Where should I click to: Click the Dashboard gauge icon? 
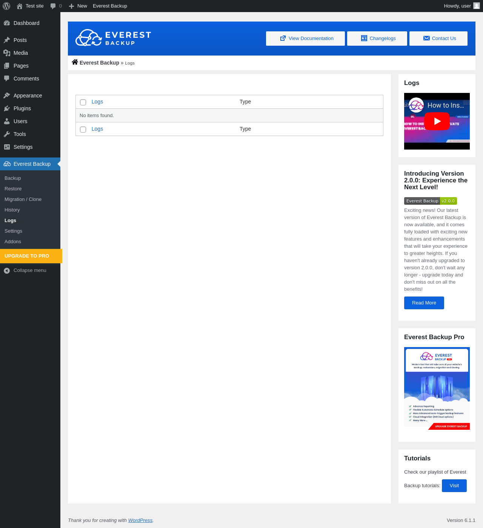7,23
